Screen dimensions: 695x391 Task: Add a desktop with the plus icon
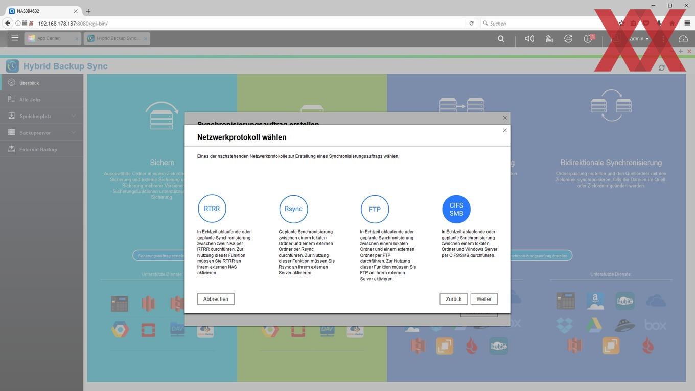click(x=680, y=51)
